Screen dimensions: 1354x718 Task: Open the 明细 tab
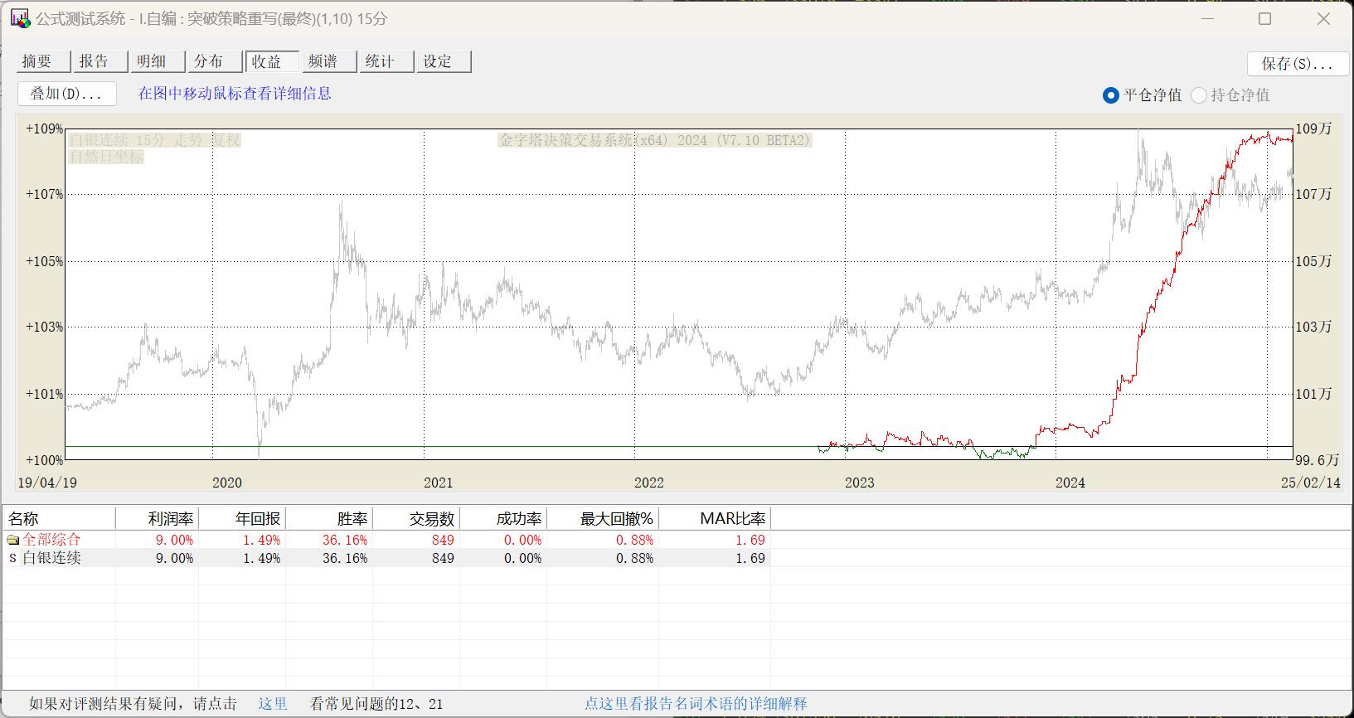point(158,61)
